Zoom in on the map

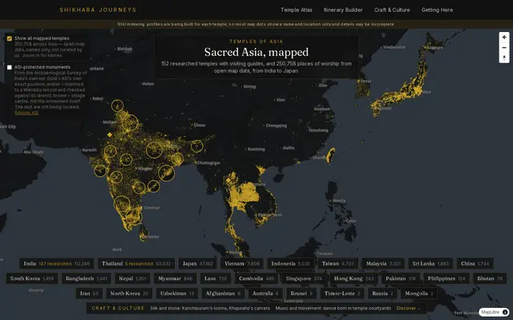click(x=504, y=38)
